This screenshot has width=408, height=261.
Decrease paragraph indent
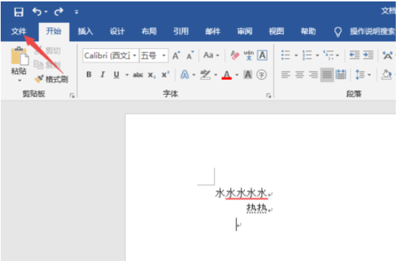[x=354, y=55]
